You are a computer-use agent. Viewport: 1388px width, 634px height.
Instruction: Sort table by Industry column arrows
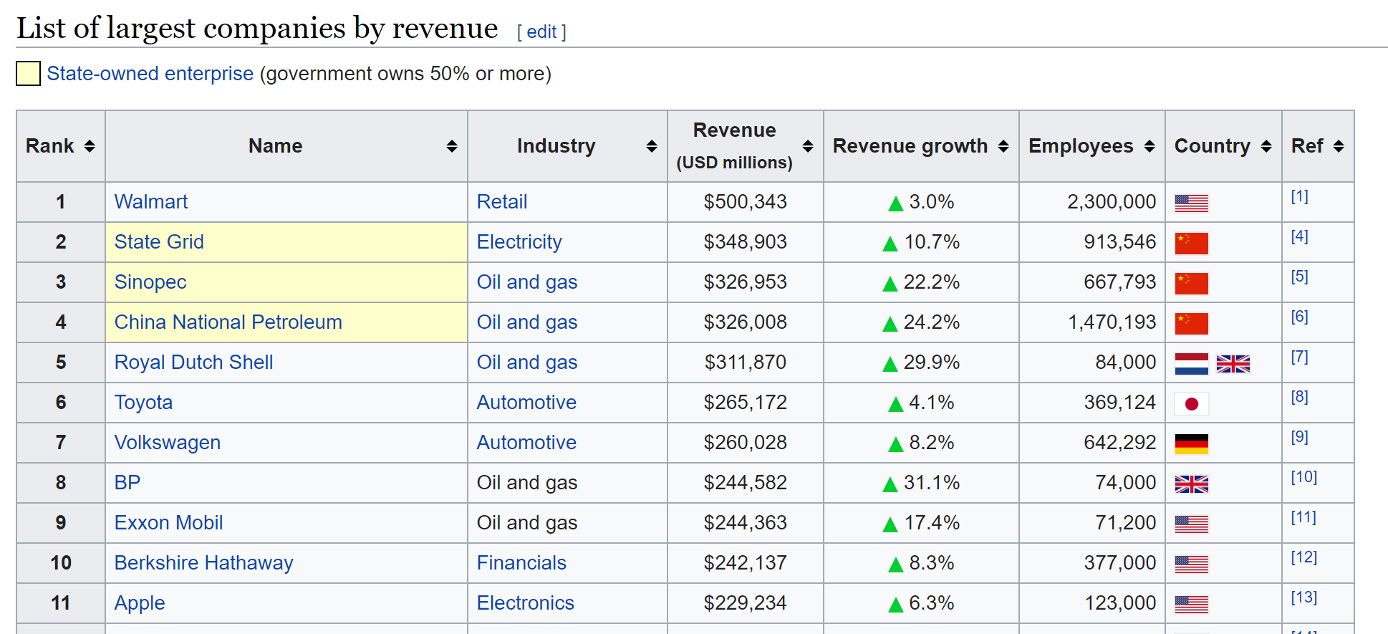coord(652,146)
